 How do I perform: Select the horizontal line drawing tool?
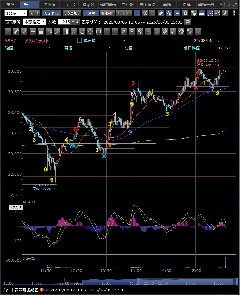(x=107, y=31)
